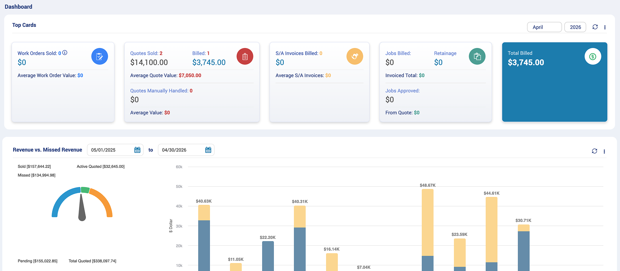Click the bar labeled $16.14K
The image size is (620, 271).
(332, 262)
